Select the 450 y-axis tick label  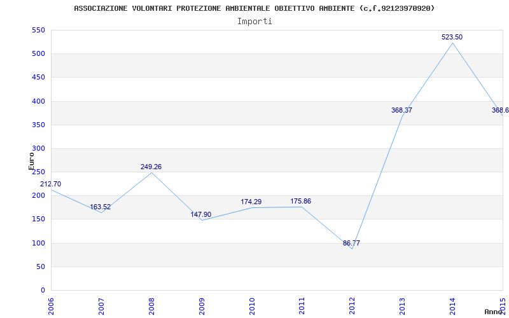(38, 77)
